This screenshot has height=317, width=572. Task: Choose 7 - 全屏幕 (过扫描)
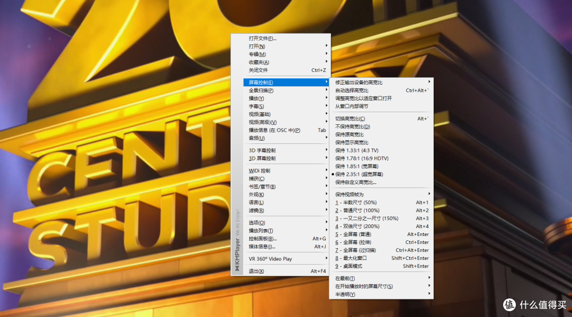pyautogui.click(x=381, y=250)
